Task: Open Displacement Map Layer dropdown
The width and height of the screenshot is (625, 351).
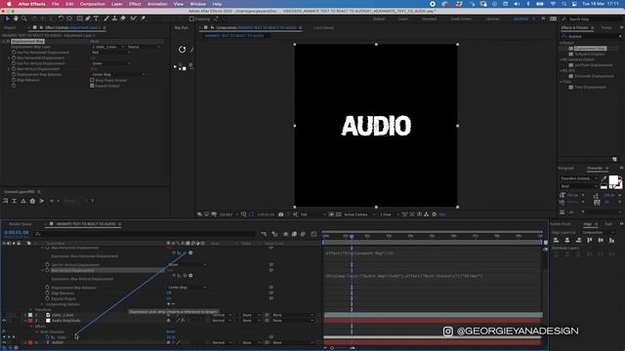Action: [x=108, y=47]
